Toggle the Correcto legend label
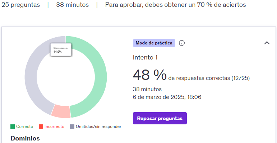The height and width of the screenshot is (143, 277). 24,127
